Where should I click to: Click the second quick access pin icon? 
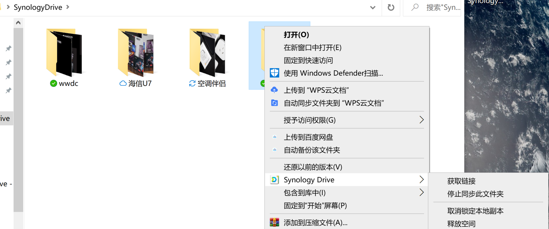9,62
